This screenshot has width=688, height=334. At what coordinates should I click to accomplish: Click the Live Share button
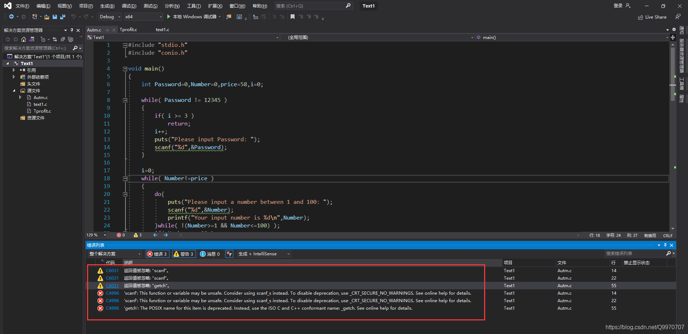tap(653, 17)
